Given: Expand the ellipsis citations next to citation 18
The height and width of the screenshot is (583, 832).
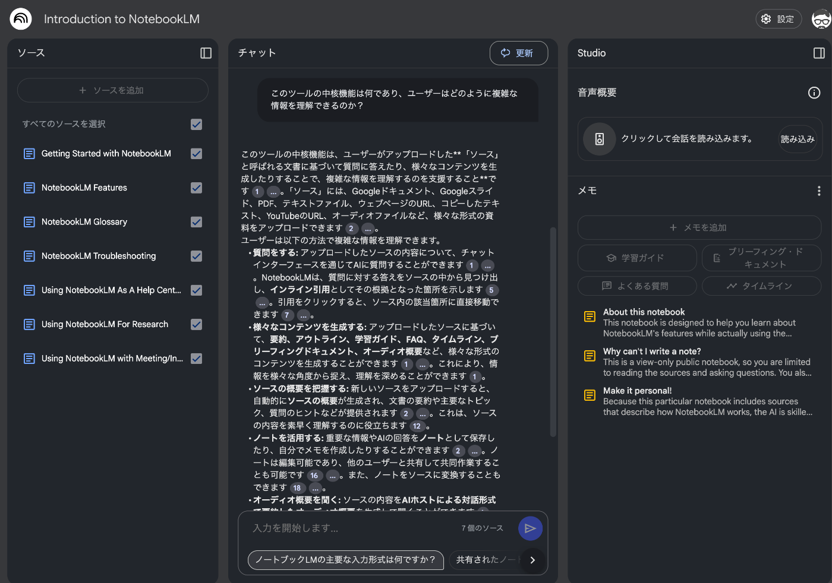Looking at the screenshot, I should click(x=316, y=488).
